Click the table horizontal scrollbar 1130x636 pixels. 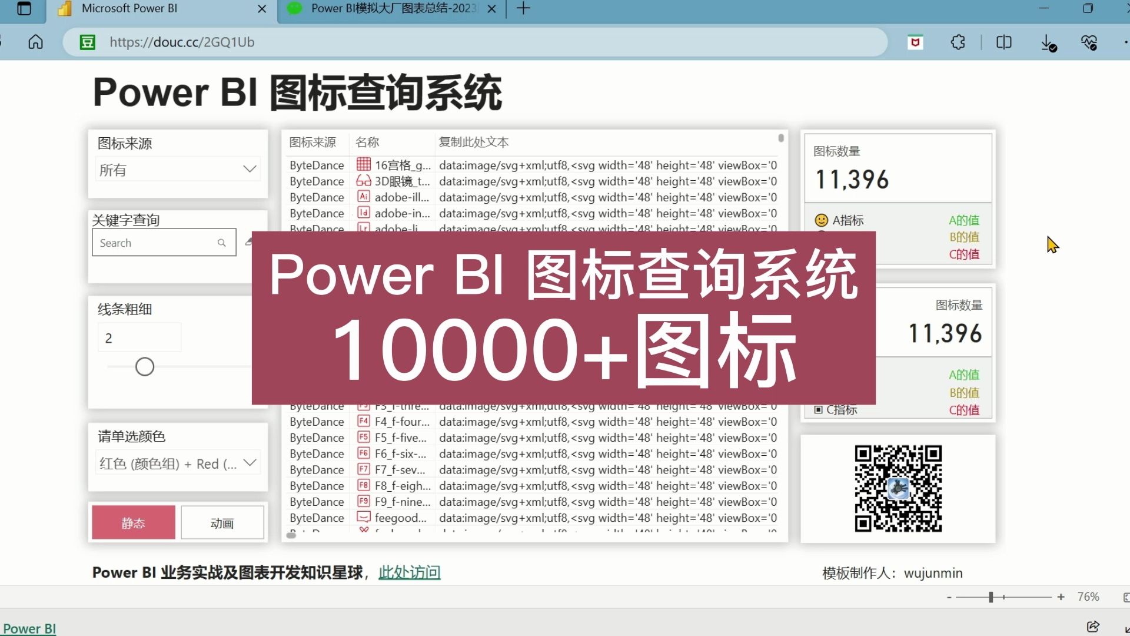click(x=291, y=535)
